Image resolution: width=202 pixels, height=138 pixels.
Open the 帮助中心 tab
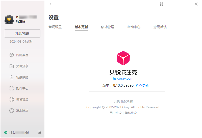[x=134, y=27]
